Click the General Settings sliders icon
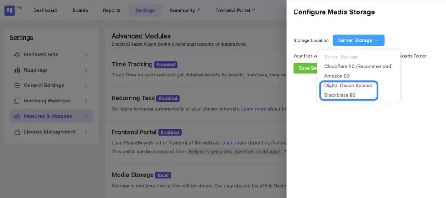The image size is (446, 198). point(17,86)
